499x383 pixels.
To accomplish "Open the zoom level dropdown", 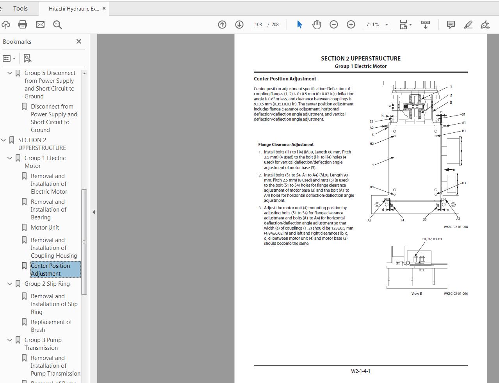I will point(387,25).
